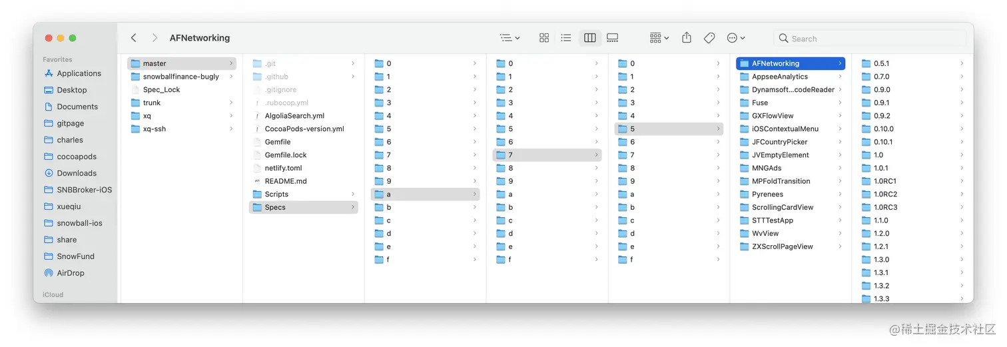Select the trunk folder
Image resolution: width=1007 pixels, height=347 pixels.
pyautogui.click(x=182, y=103)
